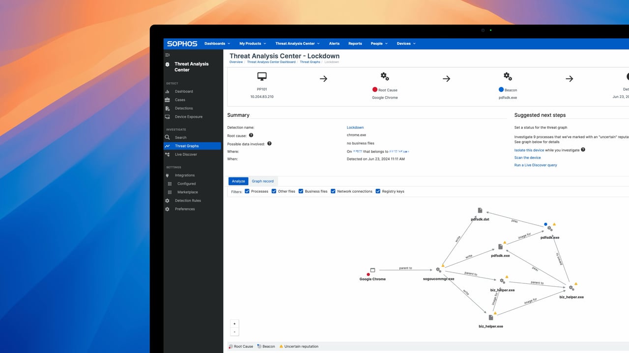Click the Uncertain reputation legend triangle
Screen dimensions: 629x353
282,346
